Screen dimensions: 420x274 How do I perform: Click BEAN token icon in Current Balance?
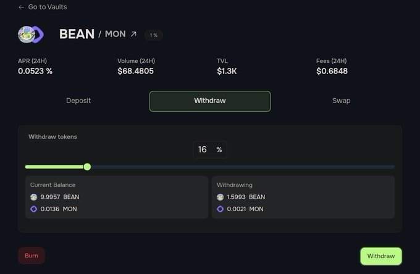(34, 197)
